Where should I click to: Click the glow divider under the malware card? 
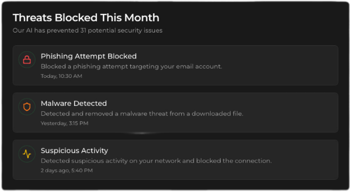coord(142,133)
